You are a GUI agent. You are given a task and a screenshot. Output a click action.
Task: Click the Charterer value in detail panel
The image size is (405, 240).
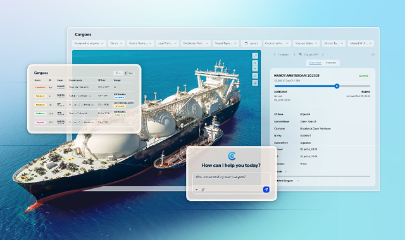315,128
